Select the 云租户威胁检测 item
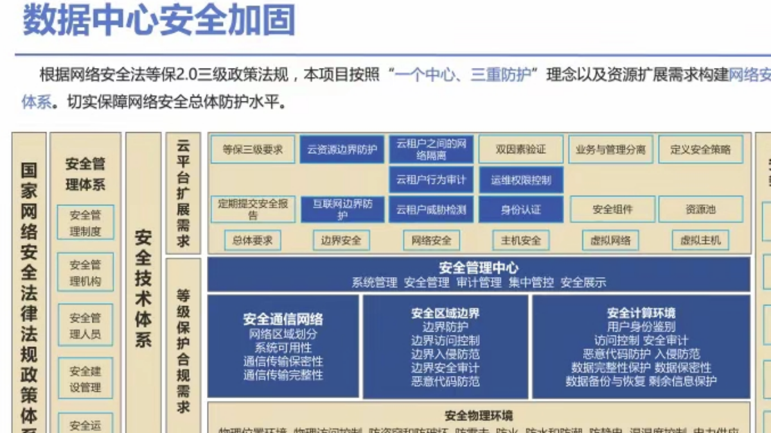 pyautogui.click(x=431, y=210)
